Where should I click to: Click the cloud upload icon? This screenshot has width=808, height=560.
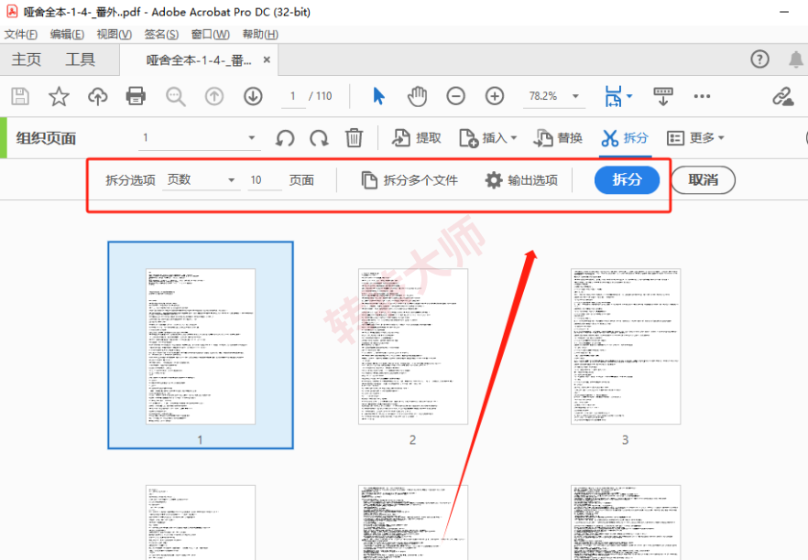coord(97,96)
